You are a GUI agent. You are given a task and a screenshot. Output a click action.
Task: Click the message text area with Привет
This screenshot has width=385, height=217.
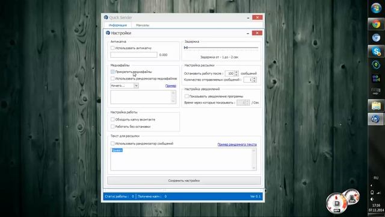183,159
